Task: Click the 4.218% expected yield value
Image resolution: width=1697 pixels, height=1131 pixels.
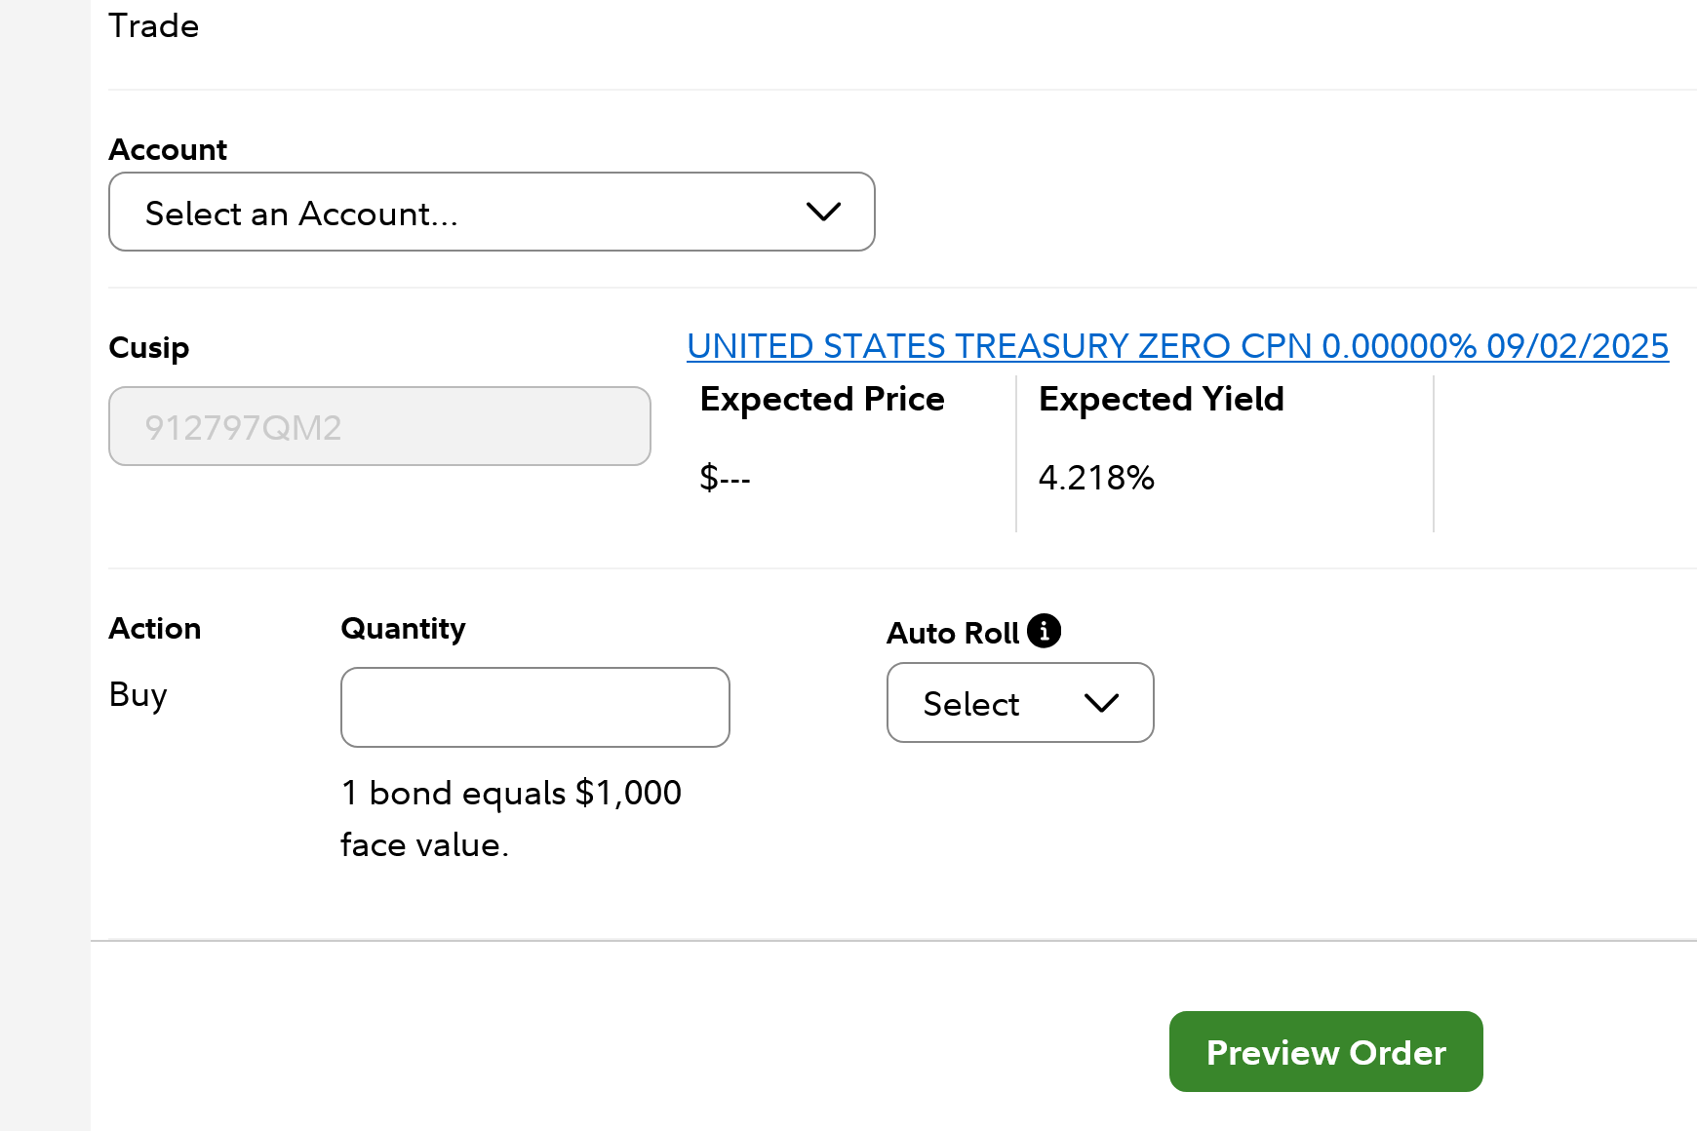Action: [x=1096, y=478]
